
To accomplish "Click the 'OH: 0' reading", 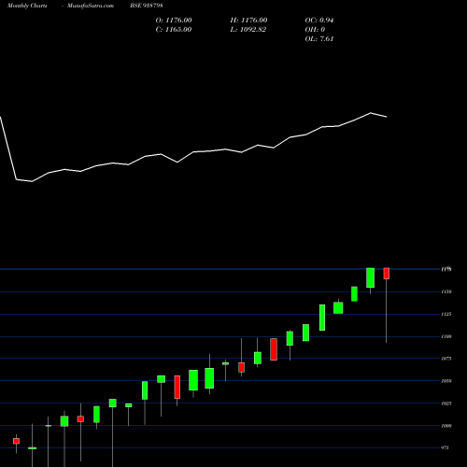I will point(315,30).
